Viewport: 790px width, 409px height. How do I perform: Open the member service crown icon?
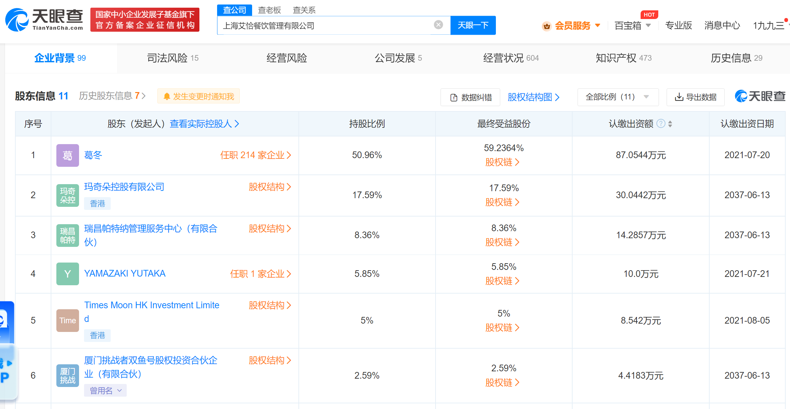(x=547, y=26)
